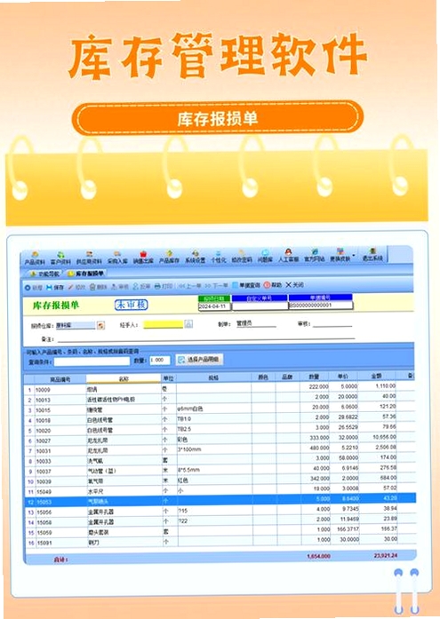Image resolution: width=440 pixels, height=619 pixels.
Task: Open the 经手人 selection picker
Action: (188, 324)
